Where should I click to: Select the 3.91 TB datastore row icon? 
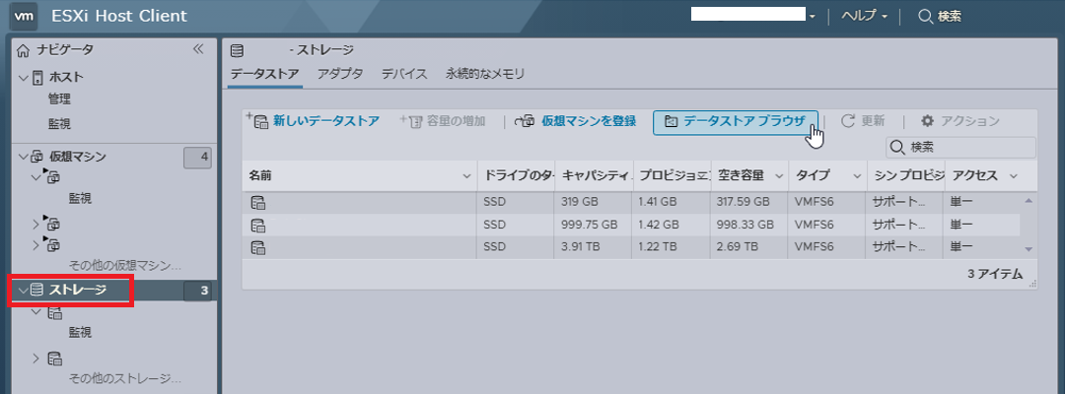click(258, 246)
